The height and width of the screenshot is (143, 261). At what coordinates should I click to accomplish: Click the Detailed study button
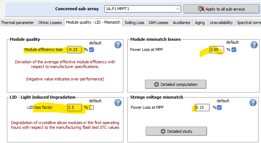tap(177, 131)
